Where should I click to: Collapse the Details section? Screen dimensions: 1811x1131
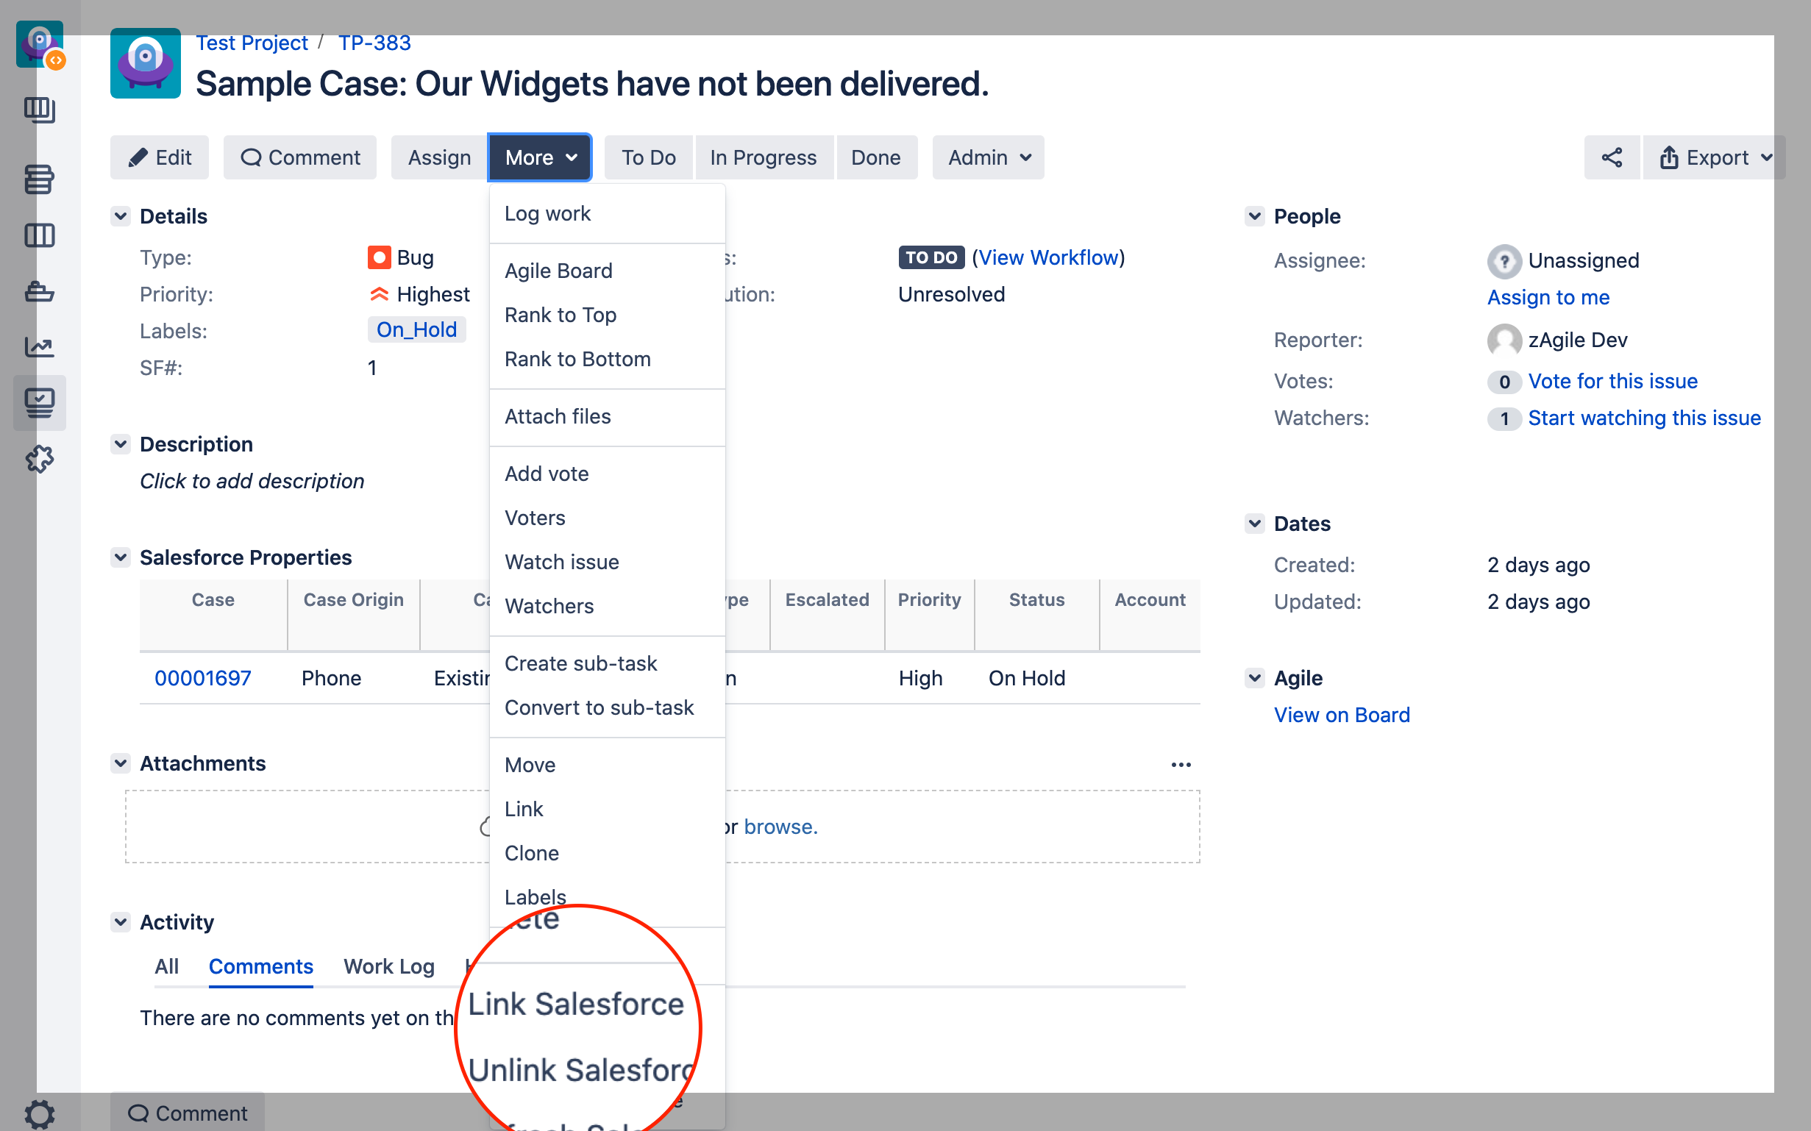[121, 216]
